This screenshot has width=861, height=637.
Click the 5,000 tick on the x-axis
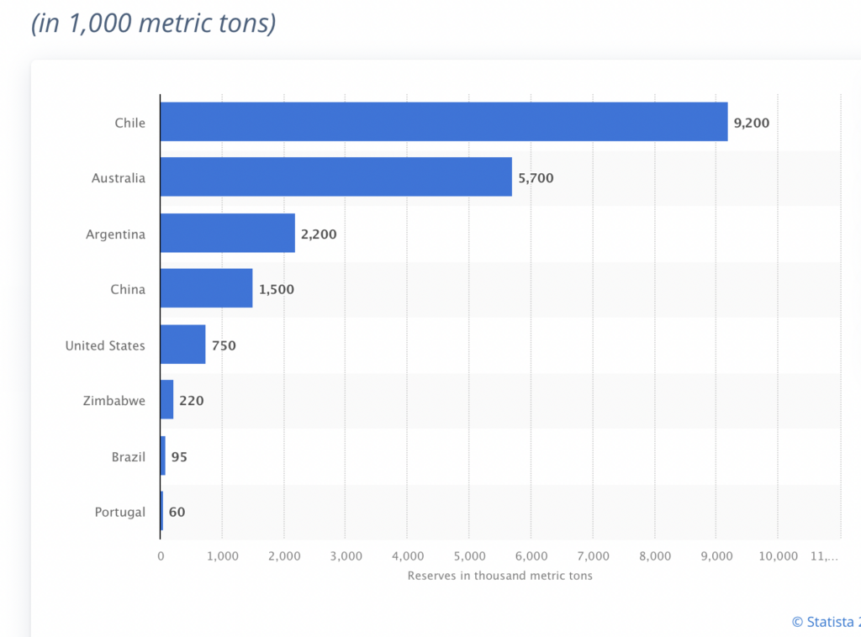[468, 555]
